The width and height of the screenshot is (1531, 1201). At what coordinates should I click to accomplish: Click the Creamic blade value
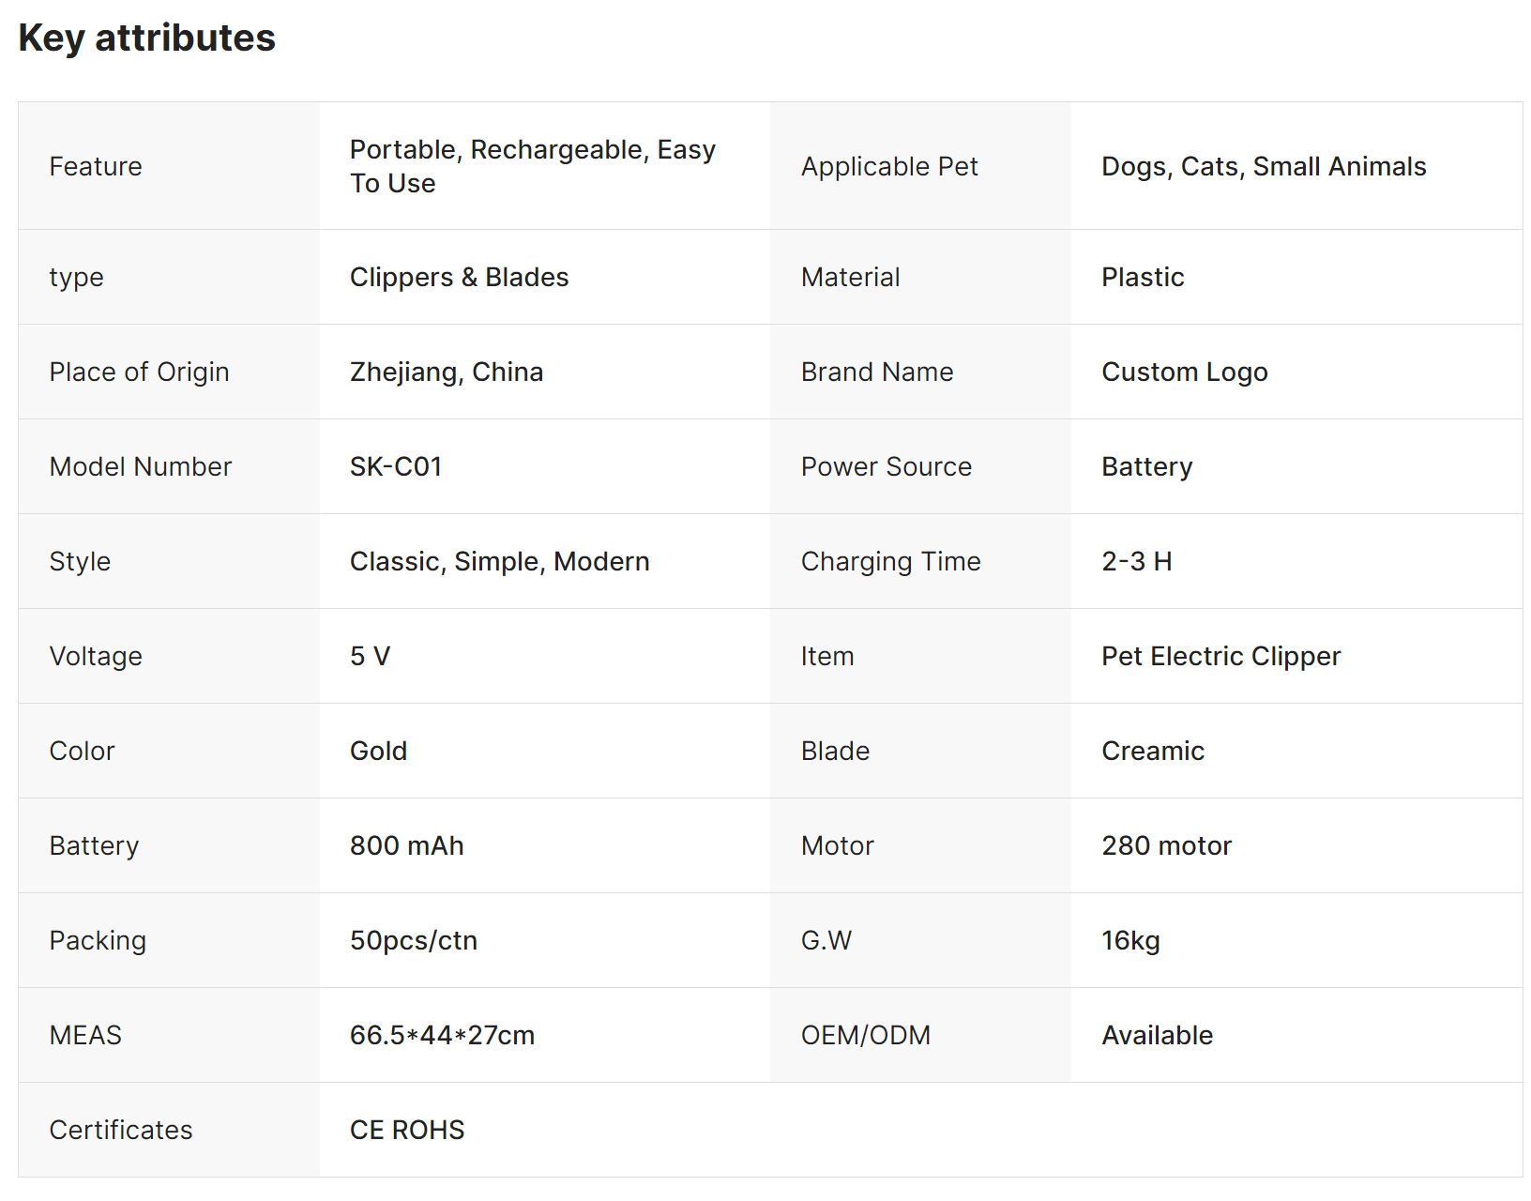pyautogui.click(x=1152, y=751)
